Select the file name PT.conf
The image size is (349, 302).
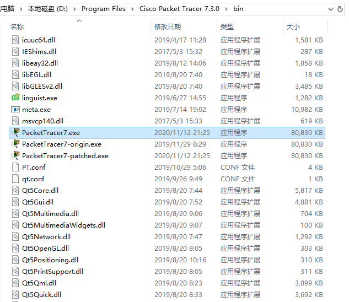point(34,168)
